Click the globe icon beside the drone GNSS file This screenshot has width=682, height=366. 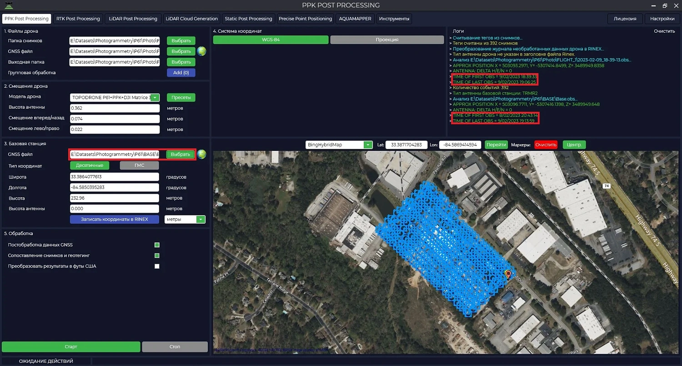click(201, 51)
